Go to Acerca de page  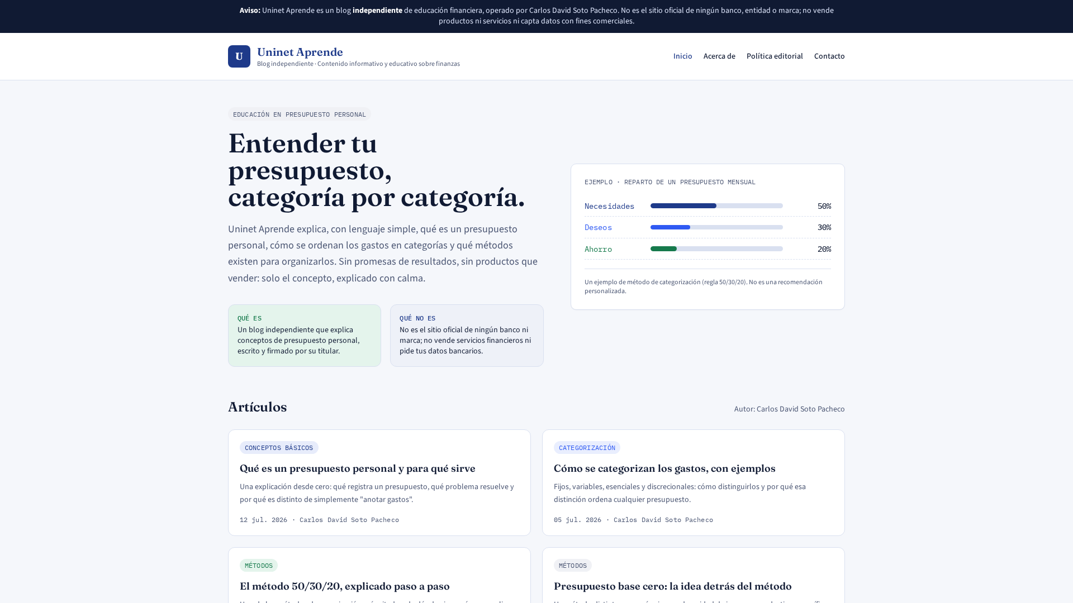pyautogui.click(x=719, y=56)
